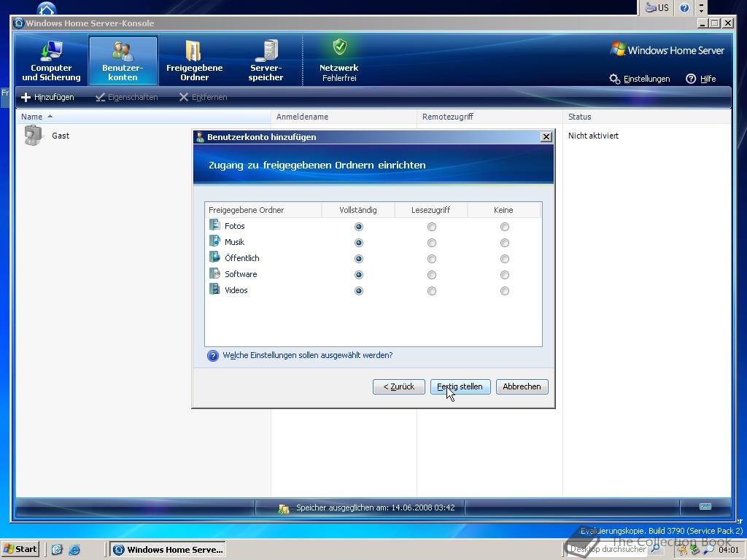
Task: Click storage balanced status icon
Action: pyautogui.click(x=284, y=508)
